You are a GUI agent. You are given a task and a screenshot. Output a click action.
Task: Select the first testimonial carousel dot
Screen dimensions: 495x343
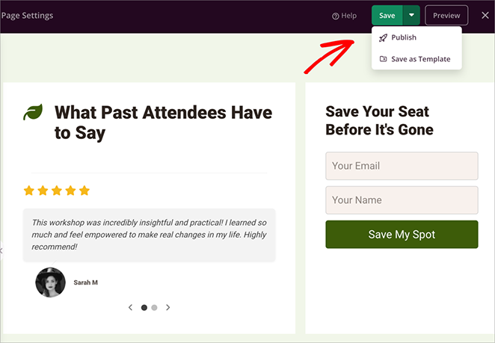[x=144, y=307]
